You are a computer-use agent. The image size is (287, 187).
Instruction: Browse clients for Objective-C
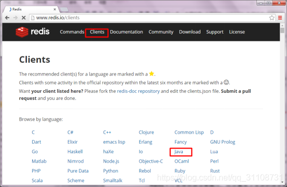point(151,162)
